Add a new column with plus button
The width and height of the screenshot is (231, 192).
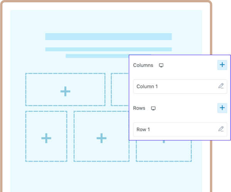[x=222, y=65]
